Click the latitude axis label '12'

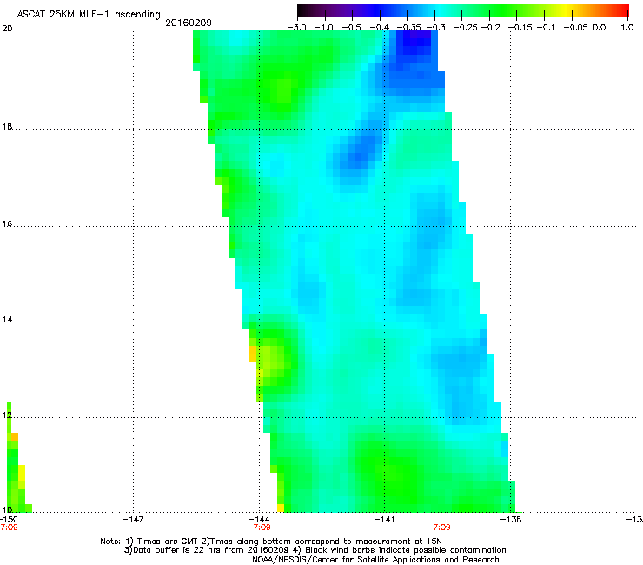(7, 415)
